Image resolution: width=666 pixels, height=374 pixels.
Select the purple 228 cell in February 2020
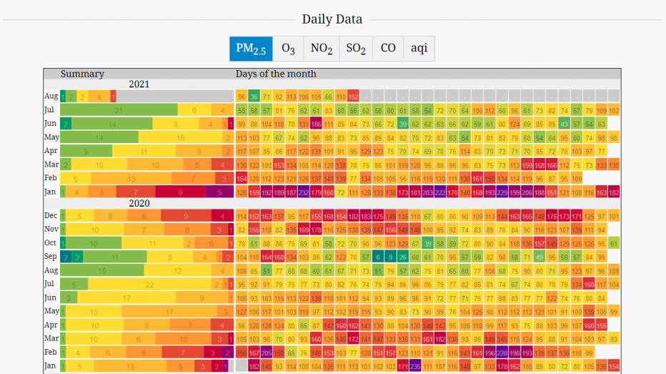502,353
